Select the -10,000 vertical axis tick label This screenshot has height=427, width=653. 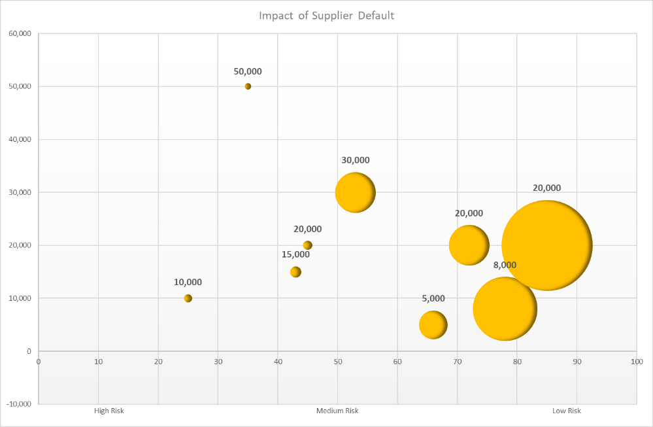(20, 404)
